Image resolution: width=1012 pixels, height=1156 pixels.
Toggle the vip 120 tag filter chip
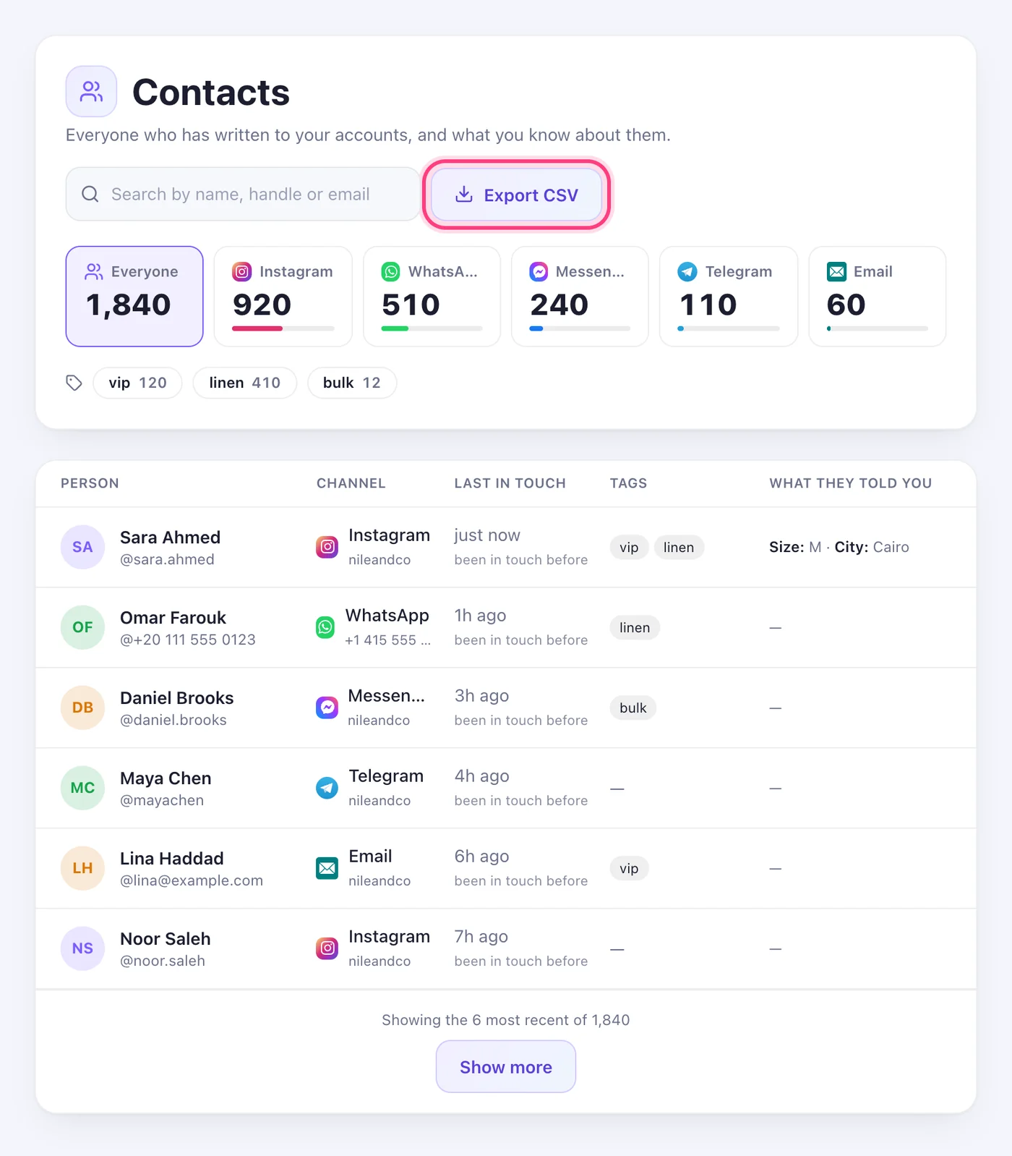coord(137,383)
